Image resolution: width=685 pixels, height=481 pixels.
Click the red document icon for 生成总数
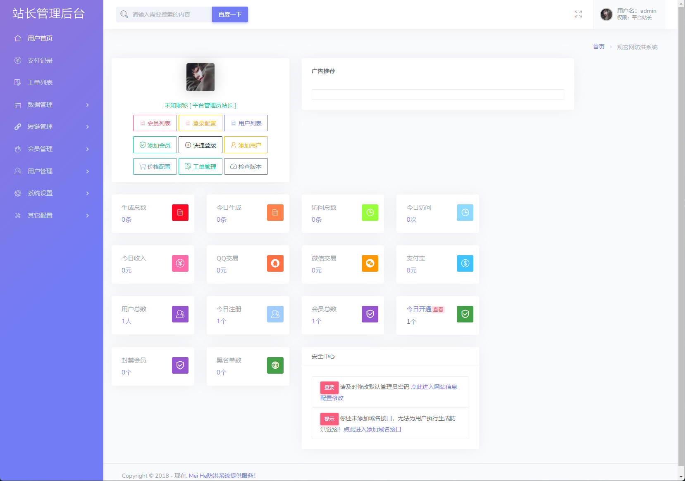tap(180, 213)
